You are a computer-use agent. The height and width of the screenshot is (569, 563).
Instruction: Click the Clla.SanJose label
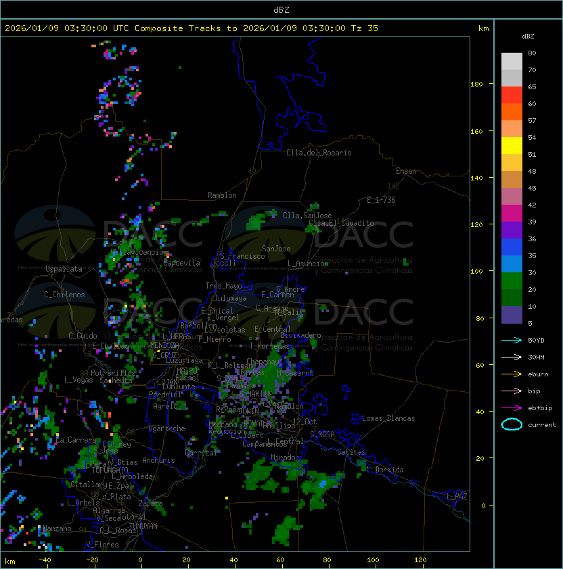point(307,216)
